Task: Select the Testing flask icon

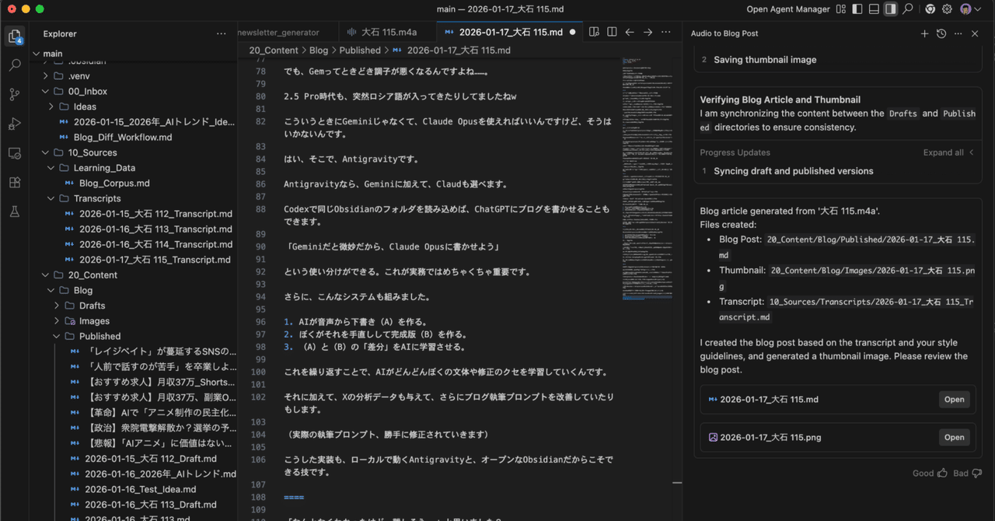Action: (14, 212)
